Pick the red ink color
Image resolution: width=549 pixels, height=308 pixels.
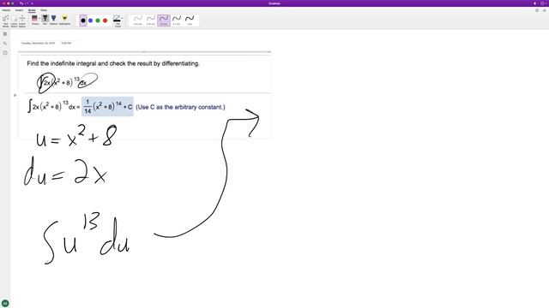[x=105, y=21]
